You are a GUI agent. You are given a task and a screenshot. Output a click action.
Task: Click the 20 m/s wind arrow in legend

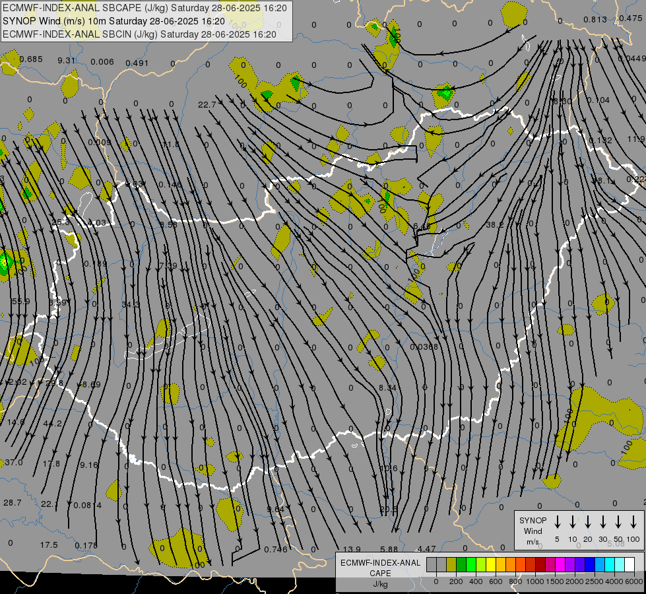[x=588, y=521]
